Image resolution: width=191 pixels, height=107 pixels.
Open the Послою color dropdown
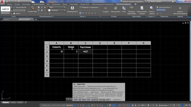[x=56, y=10]
